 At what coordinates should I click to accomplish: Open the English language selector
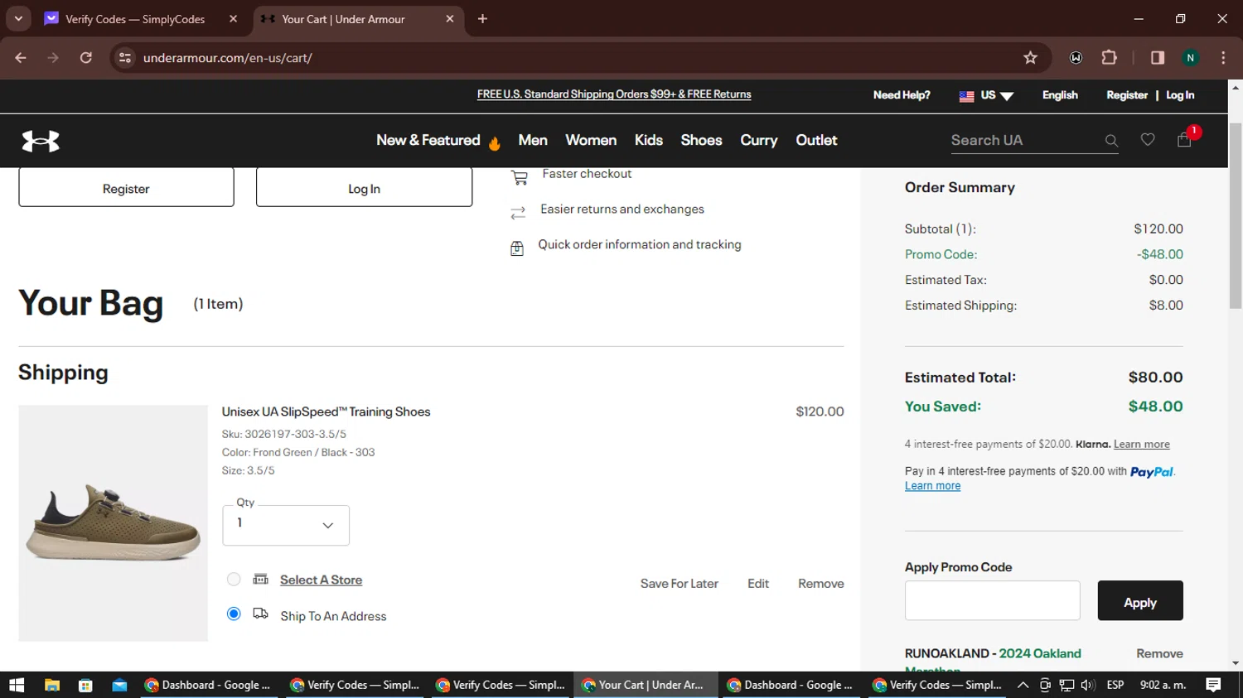(x=1060, y=95)
